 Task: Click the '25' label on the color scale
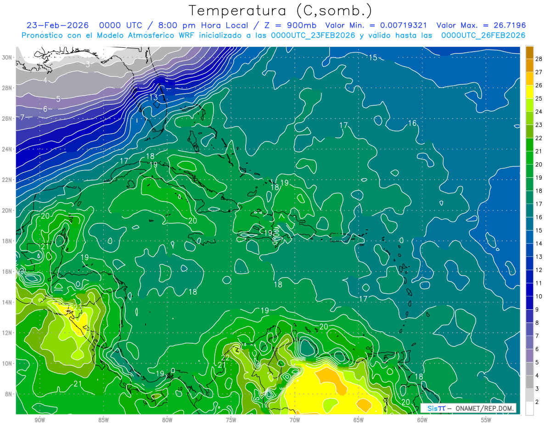point(539,99)
